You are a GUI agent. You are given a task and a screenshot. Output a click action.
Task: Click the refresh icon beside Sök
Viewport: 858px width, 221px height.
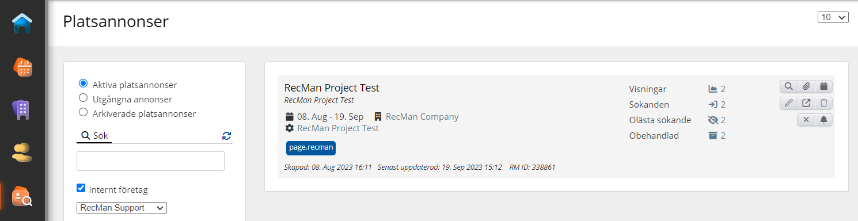pos(226,136)
